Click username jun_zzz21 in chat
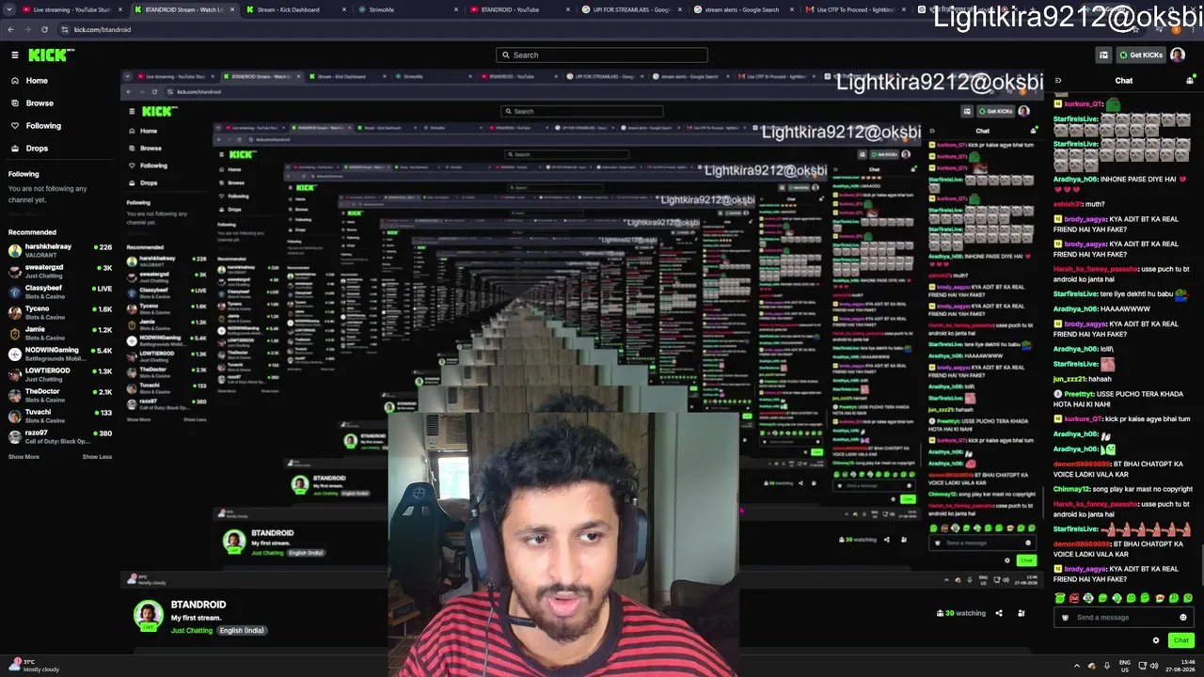 1069,379
